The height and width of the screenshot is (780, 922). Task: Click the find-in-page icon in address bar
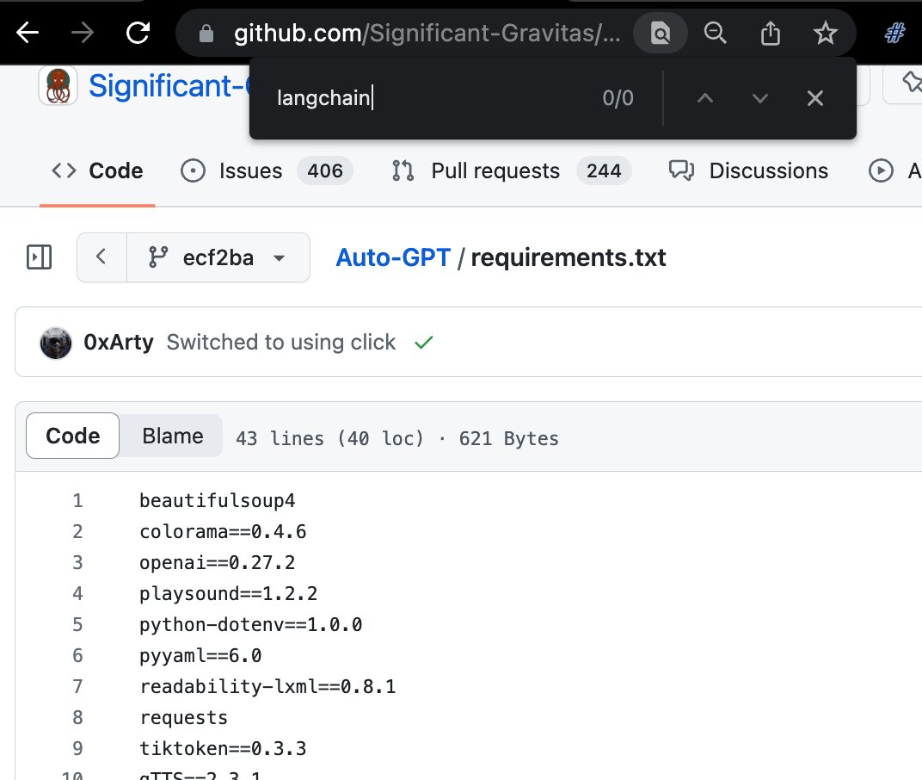pyautogui.click(x=661, y=33)
